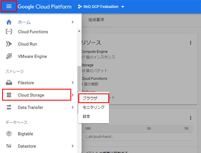Expand the Datastore submenu chevron
The height and width of the screenshot is (153, 201).
coord(72,146)
